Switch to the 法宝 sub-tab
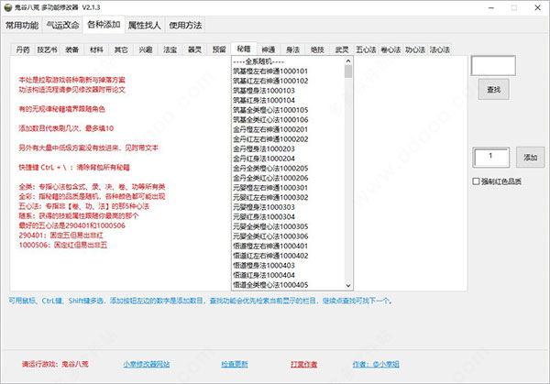 [170, 49]
